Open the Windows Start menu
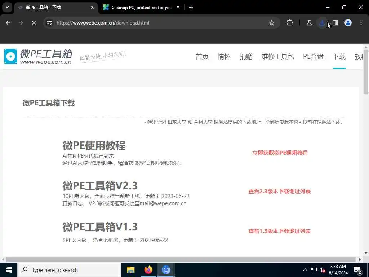Screen dimensions: 369x277 [9, 270]
